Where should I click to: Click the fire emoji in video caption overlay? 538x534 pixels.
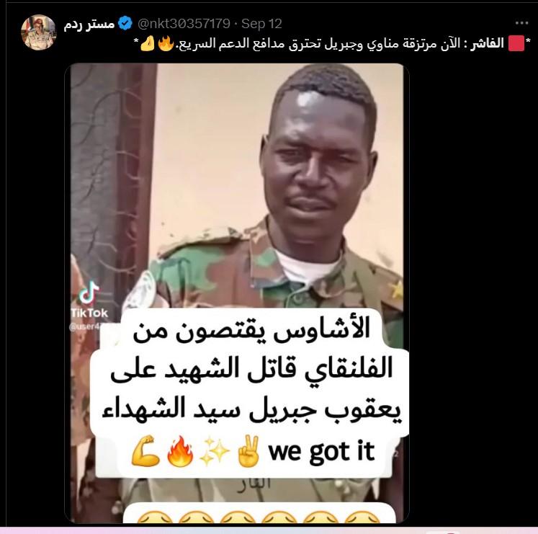[180, 451]
